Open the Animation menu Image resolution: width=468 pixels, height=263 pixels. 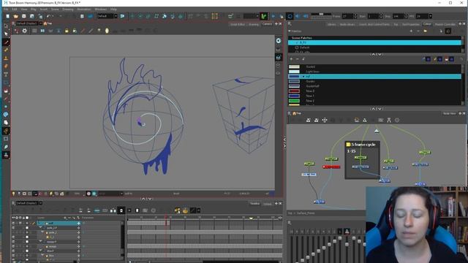pyautogui.click(x=84, y=9)
